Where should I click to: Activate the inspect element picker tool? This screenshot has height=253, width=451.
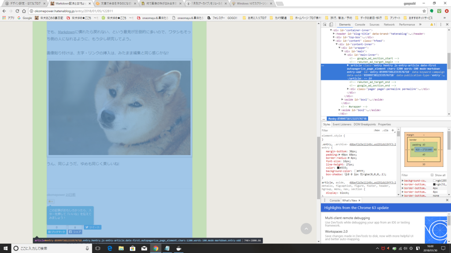[x=325, y=25]
